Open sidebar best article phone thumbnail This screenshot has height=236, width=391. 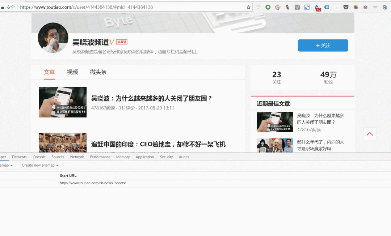275,122
